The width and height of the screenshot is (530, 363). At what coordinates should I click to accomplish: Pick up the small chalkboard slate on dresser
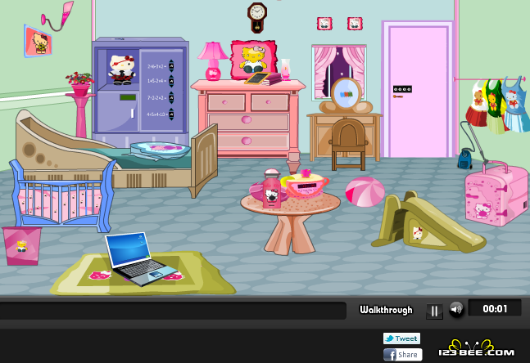coord(257,78)
